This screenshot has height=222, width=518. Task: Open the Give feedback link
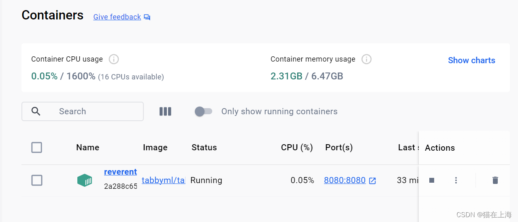coord(117,17)
